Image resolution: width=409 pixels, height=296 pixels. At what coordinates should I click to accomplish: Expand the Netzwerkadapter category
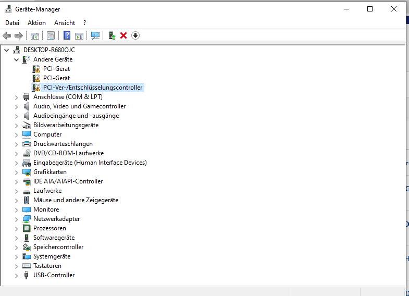[x=17, y=219]
